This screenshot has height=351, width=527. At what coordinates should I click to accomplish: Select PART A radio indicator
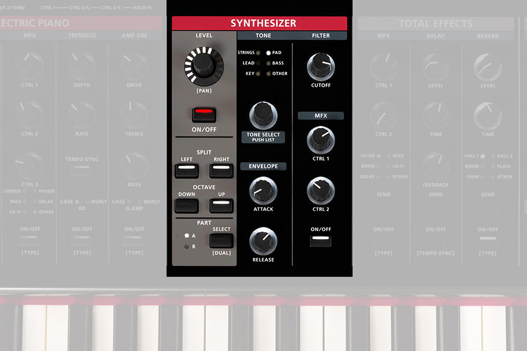pos(188,236)
